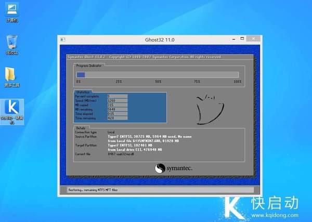
Task: Minimize the Ghost32 window
Action: pyautogui.click(x=233, y=39)
